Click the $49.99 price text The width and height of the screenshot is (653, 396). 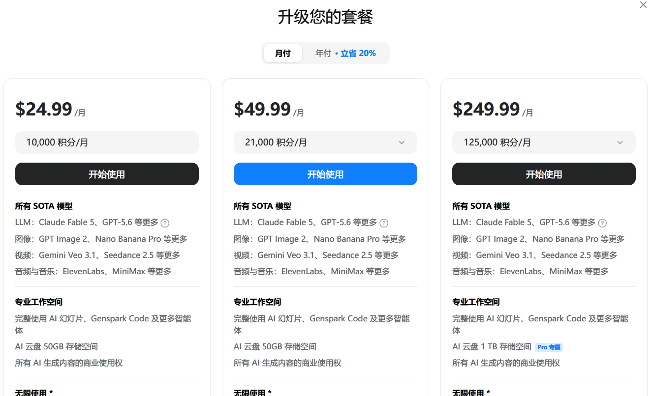coord(262,109)
